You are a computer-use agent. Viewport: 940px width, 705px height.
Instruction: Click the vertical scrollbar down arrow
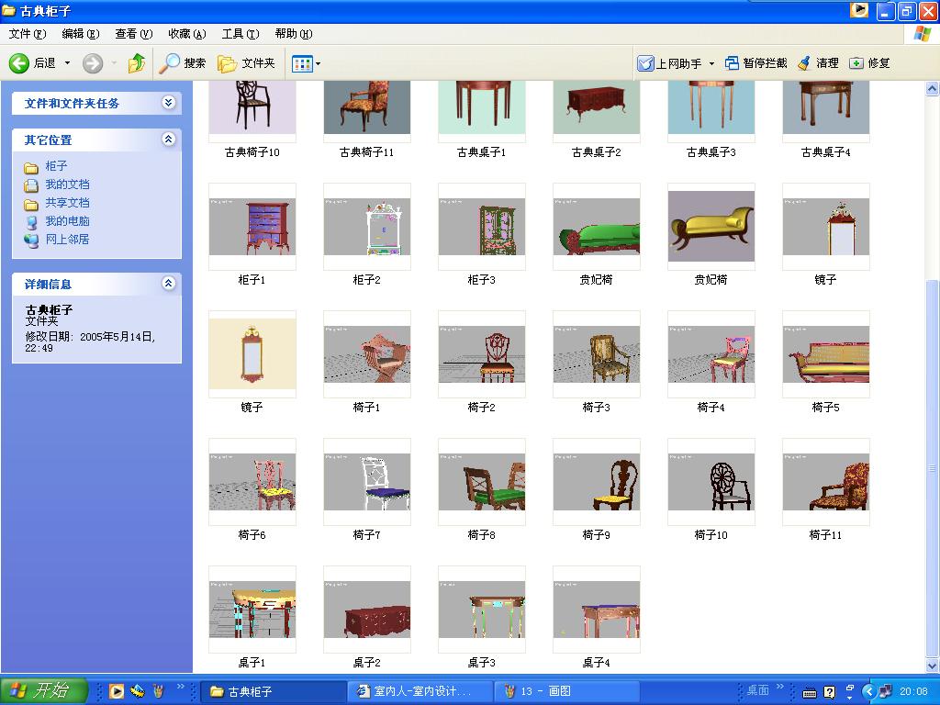click(x=933, y=665)
